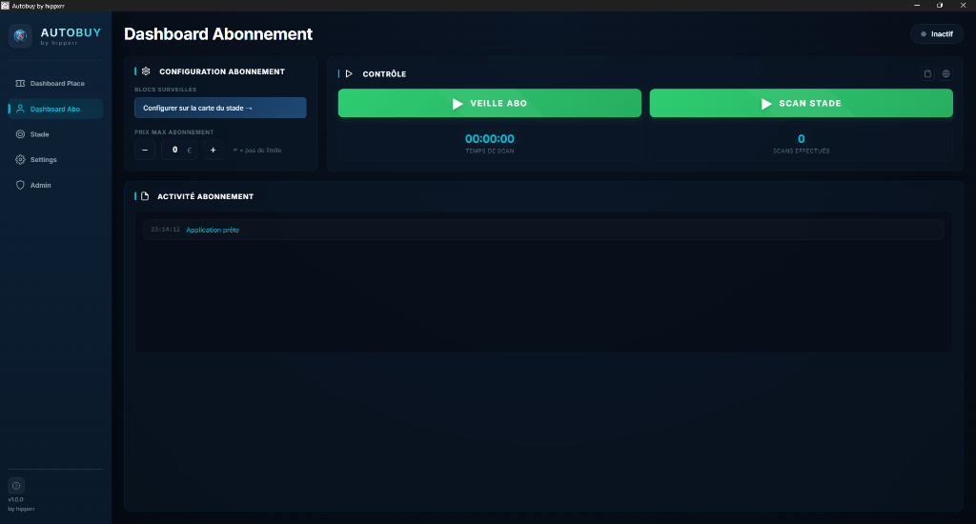Open the info icon above the version number
This screenshot has width=976, height=524.
pos(16,486)
